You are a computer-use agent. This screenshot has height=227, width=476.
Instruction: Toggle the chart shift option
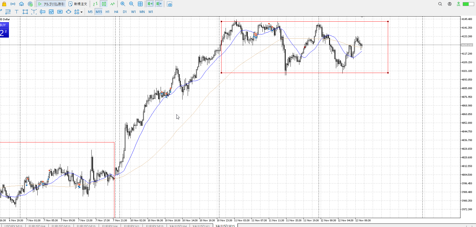point(159,4)
